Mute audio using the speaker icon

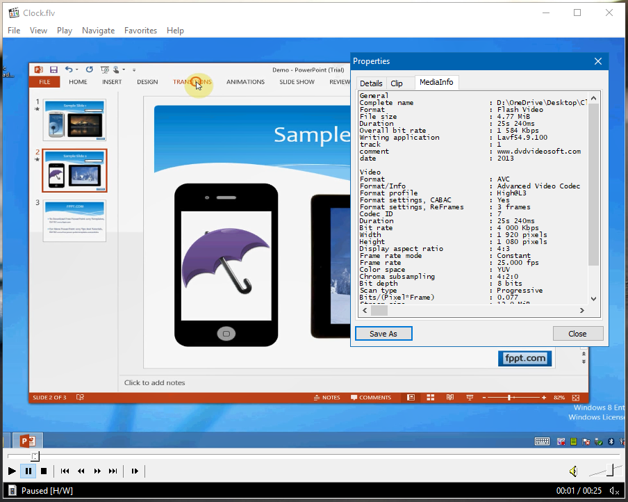(x=573, y=472)
